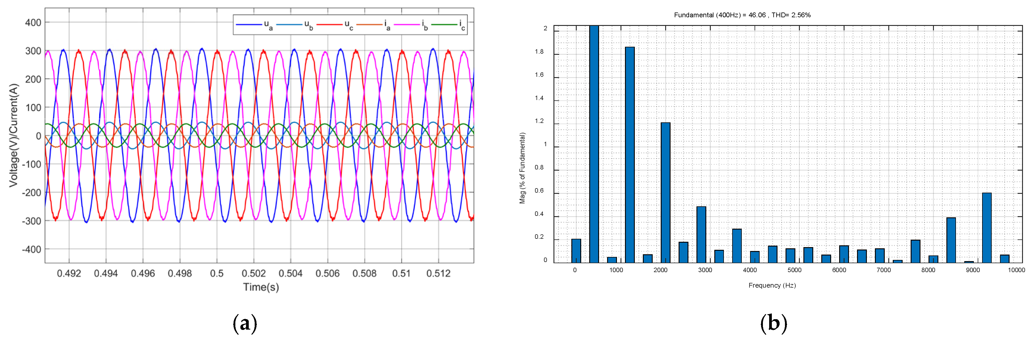This screenshot has height=343, width=1031.
Task: Click the DC component bar at 0 Hz
Action: 576,251
